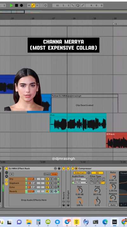Select the Slapback chain
127x227 pixels.
click(17, 183)
